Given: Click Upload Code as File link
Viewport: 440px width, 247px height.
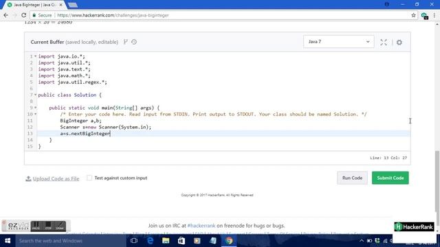Looking at the screenshot, I should [56, 178].
